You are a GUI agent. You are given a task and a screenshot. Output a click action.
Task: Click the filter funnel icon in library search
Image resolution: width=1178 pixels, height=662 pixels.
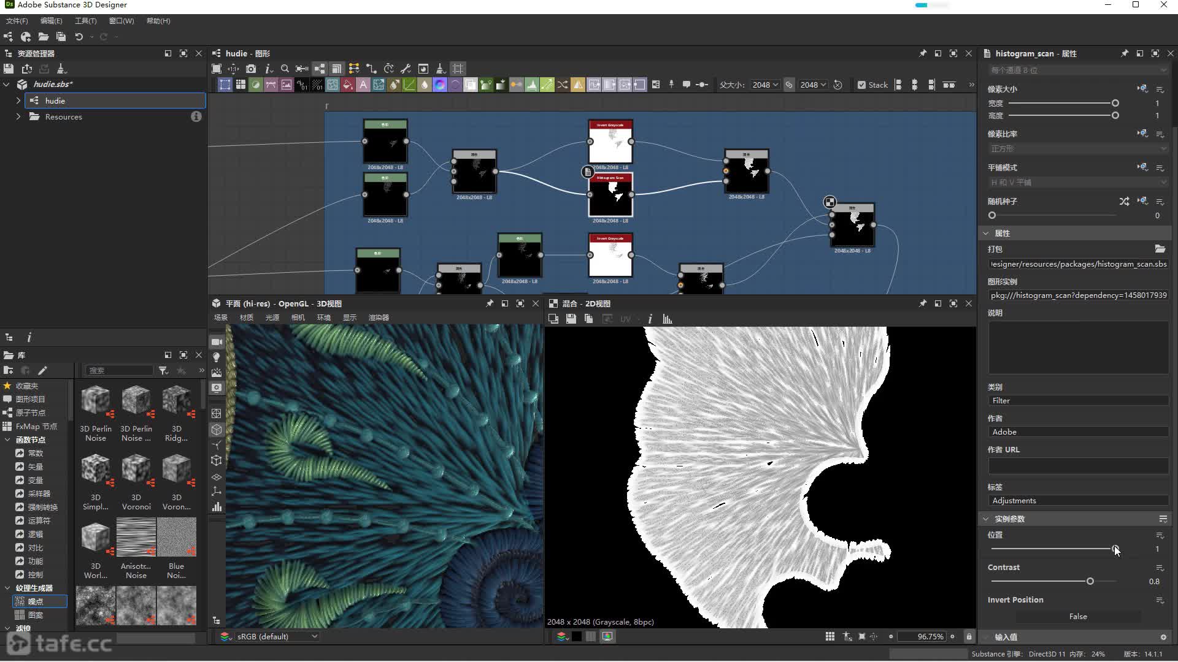163,370
